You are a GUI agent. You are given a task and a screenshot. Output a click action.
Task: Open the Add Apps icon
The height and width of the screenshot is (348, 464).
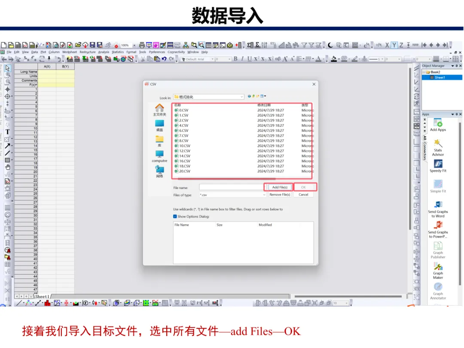pyautogui.click(x=438, y=125)
